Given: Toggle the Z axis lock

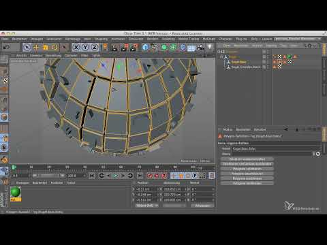Looking at the screenshot, I should tap(94, 47).
